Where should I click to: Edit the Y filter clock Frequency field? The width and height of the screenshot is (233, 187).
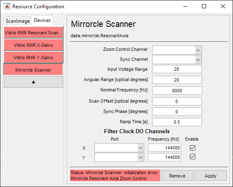[165, 157]
